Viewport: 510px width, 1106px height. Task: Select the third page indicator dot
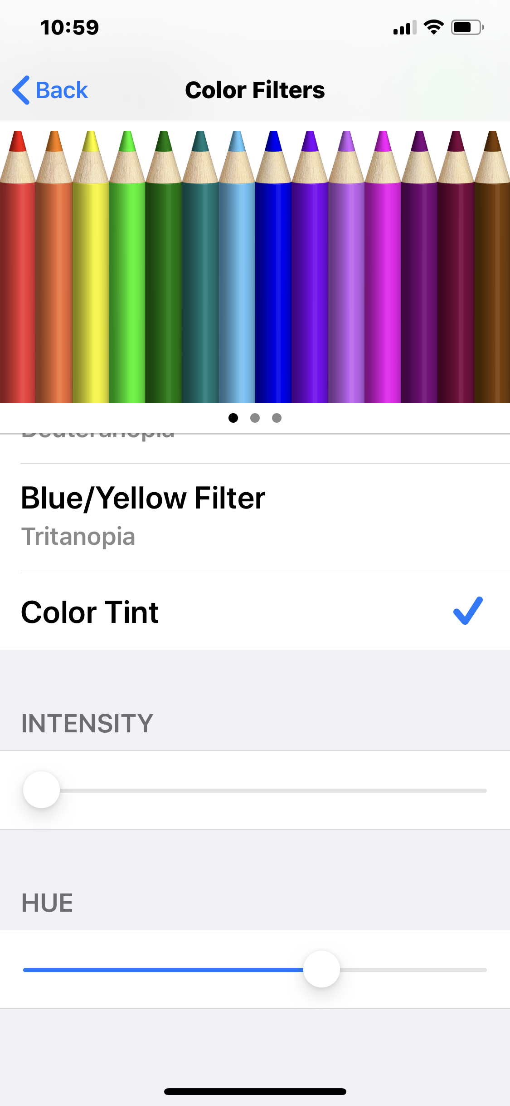coord(277,418)
